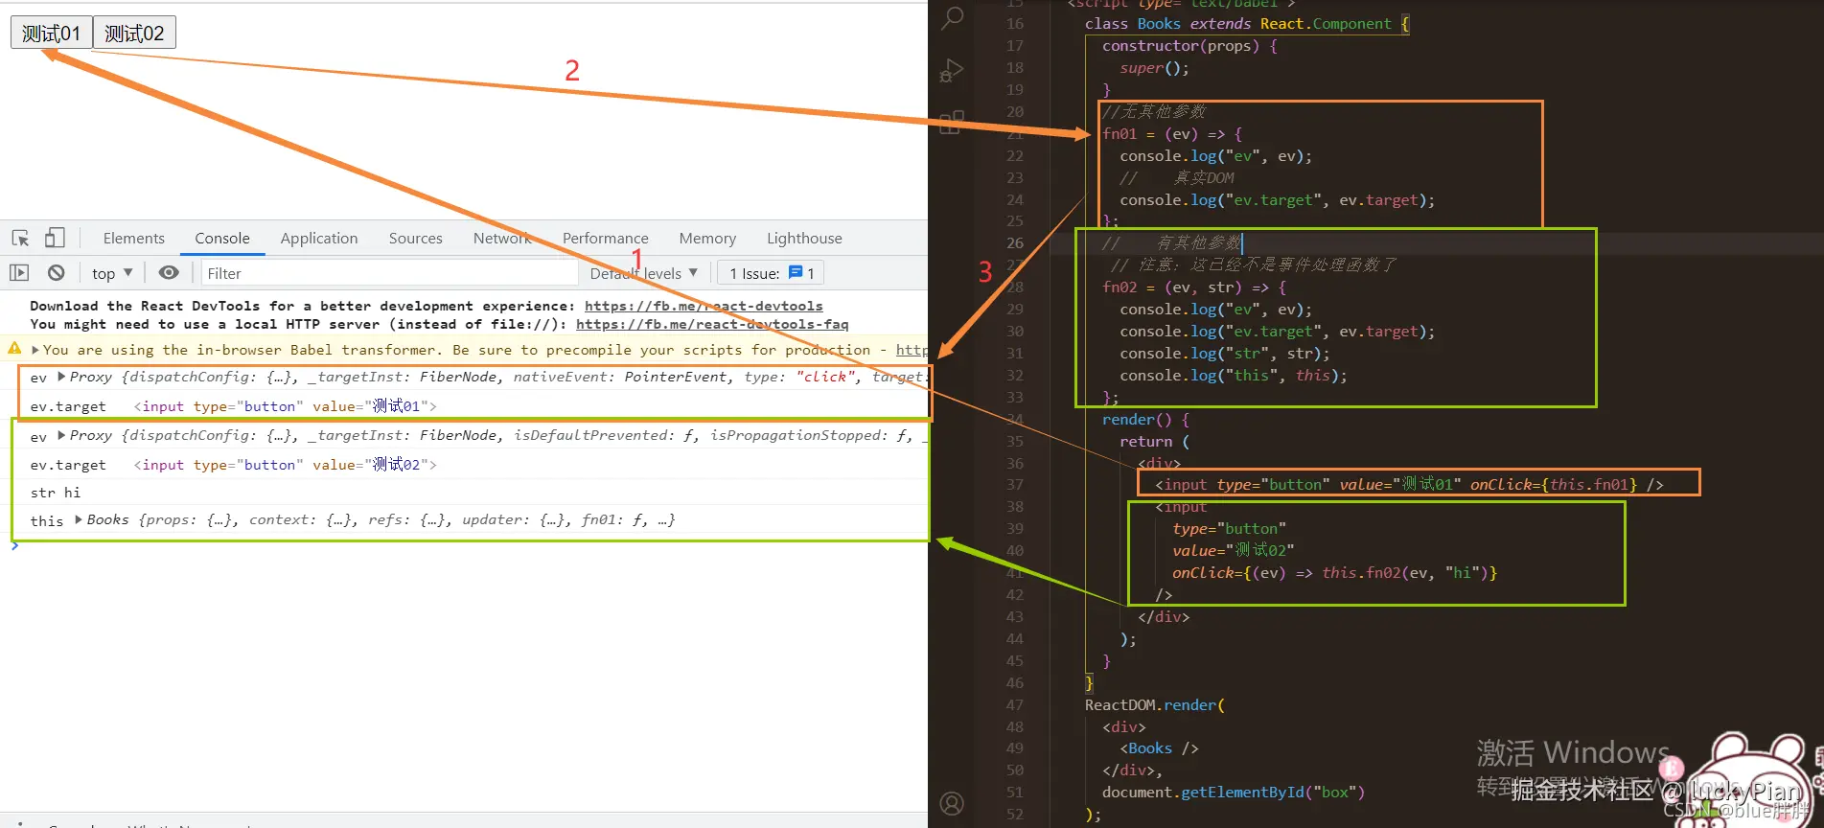Toggle the device toolbar icon
The width and height of the screenshot is (1824, 828).
[x=55, y=238]
